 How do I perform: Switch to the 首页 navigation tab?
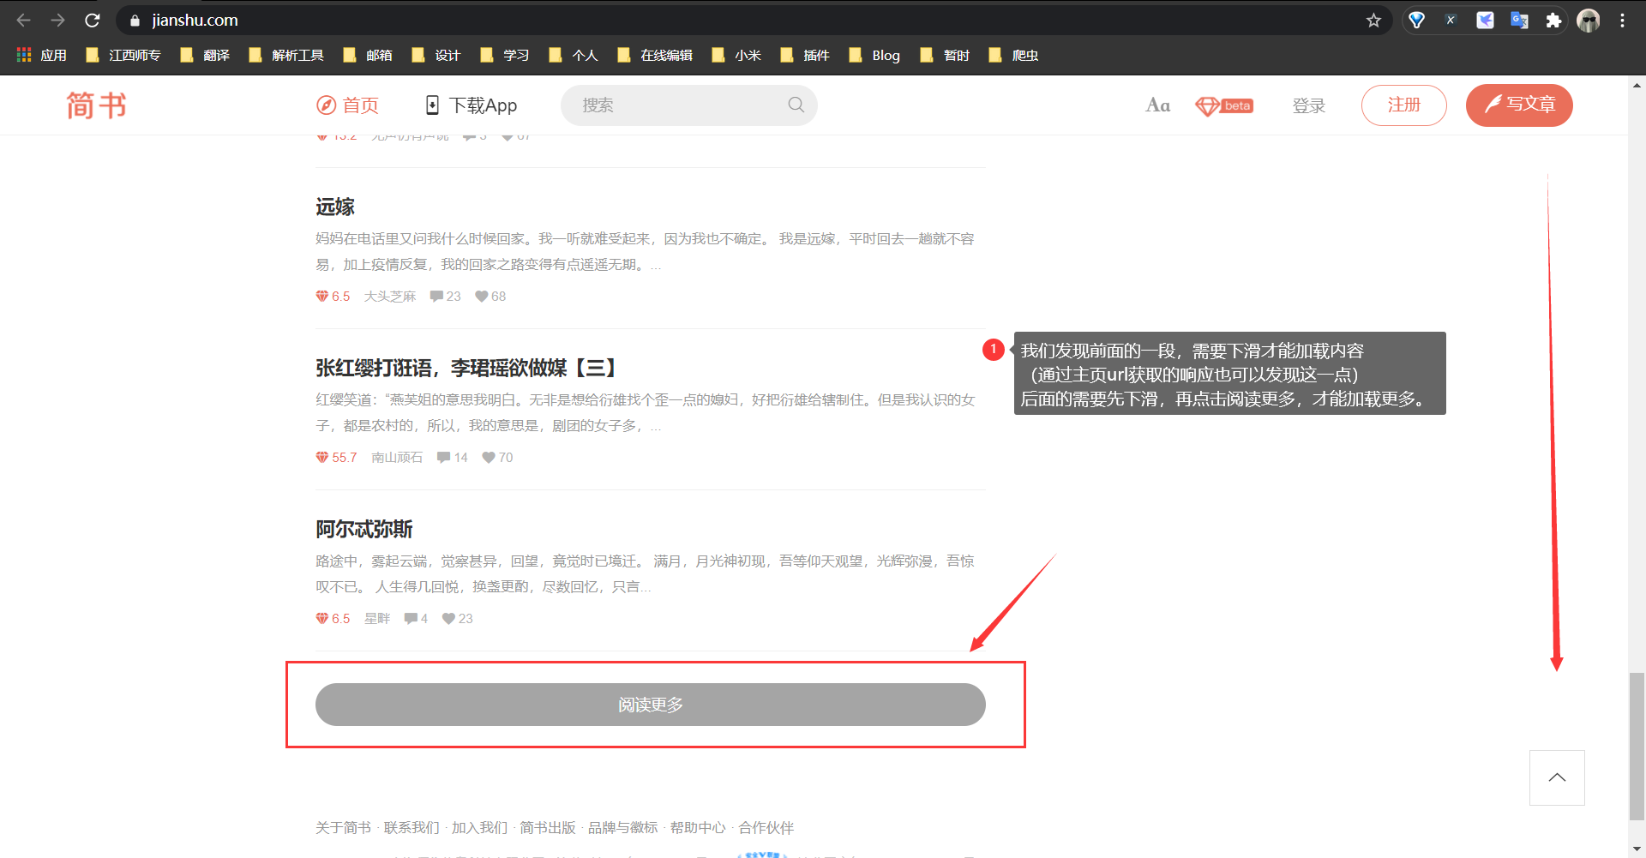point(360,105)
